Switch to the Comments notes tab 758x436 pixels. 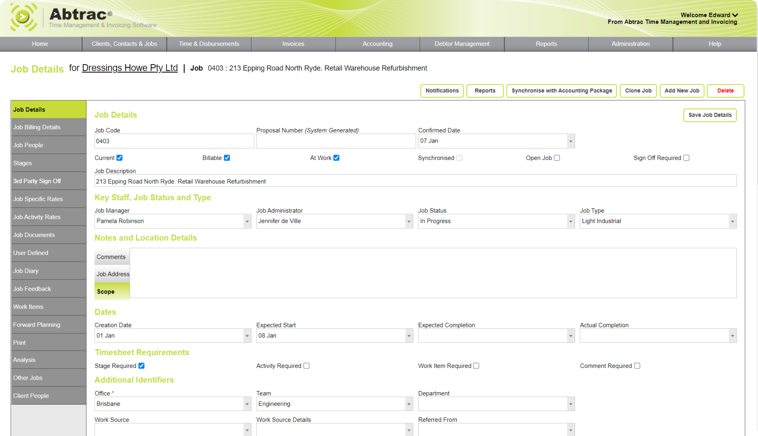click(x=112, y=257)
